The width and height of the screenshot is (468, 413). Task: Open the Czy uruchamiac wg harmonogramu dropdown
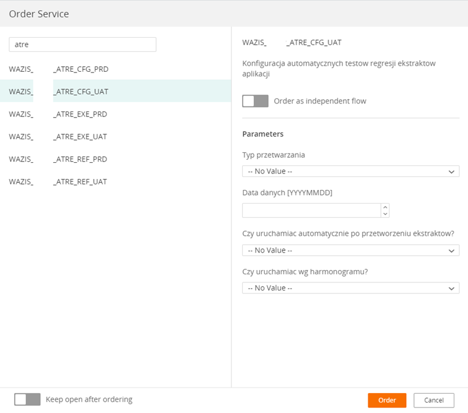pyautogui.click(x=351, y=288)
